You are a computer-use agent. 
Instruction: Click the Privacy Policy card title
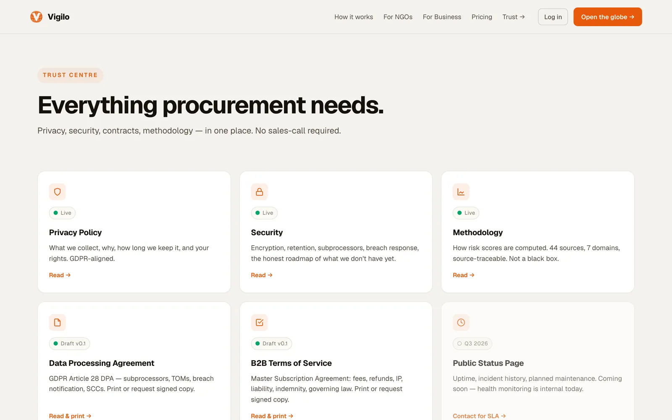click(x=76, y=232)
